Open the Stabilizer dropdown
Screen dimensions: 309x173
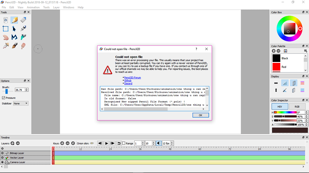pos(21,103)
